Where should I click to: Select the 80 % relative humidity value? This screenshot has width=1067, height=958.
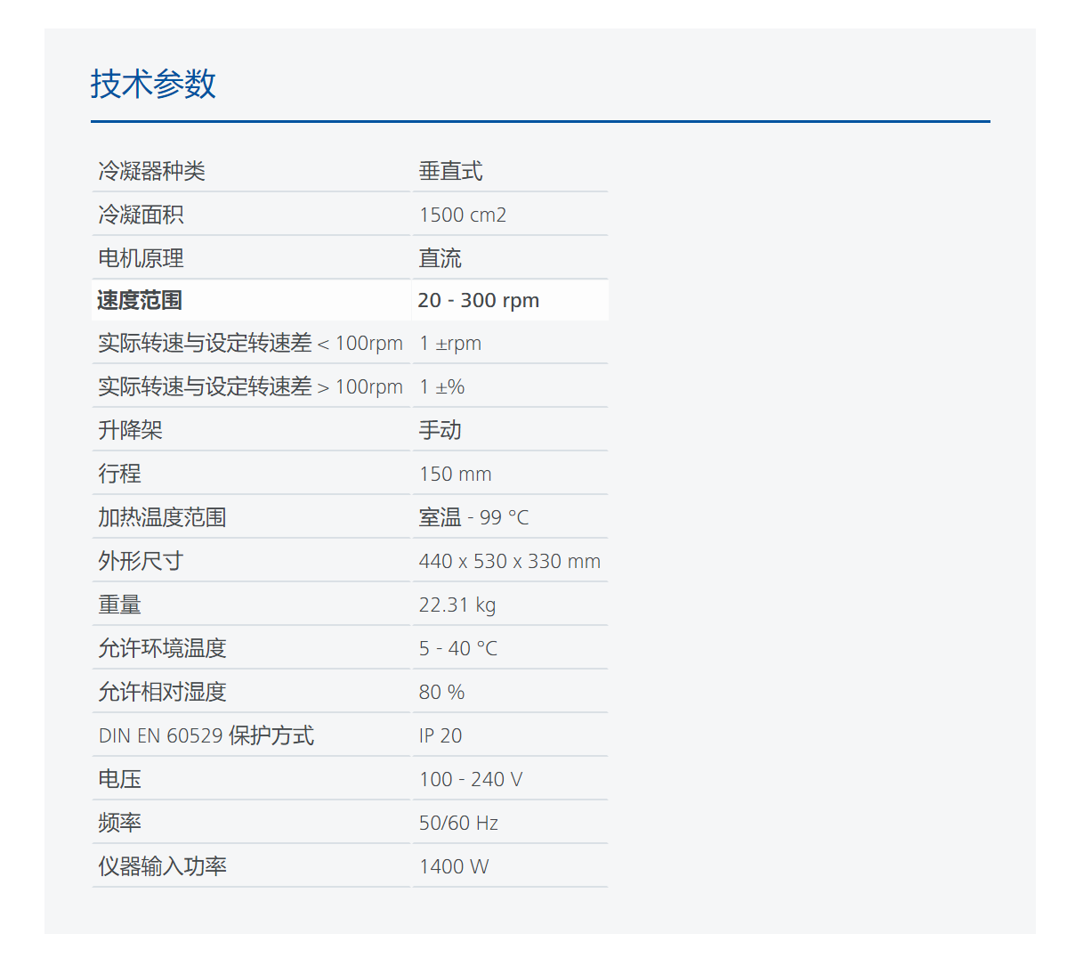(x=441, y=692)
